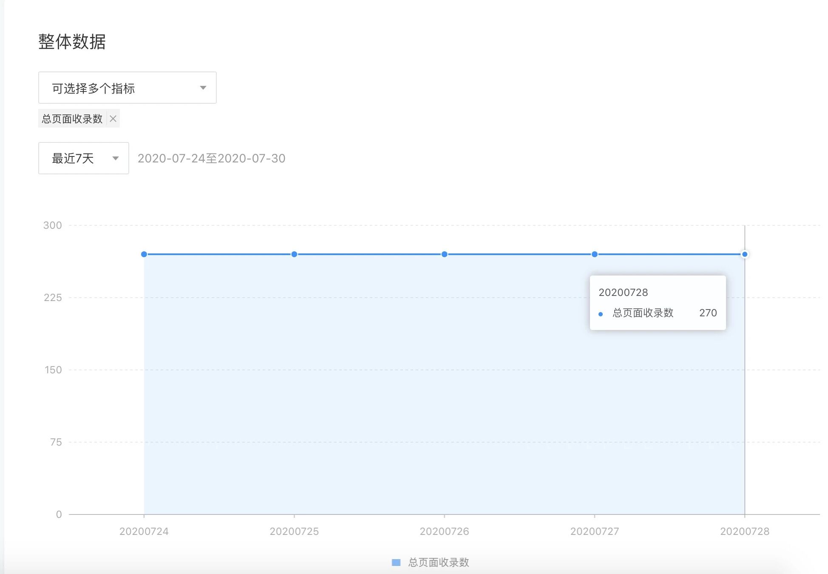Click the data point for 20200725
Viewport: 828px width, 574px height.
[x=294, y=254]
